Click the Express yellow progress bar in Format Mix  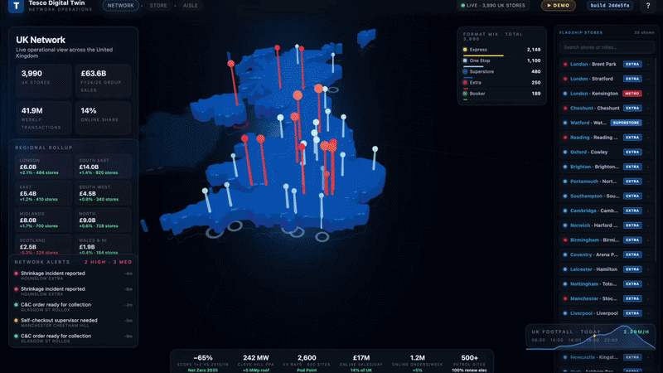[483, 56]
